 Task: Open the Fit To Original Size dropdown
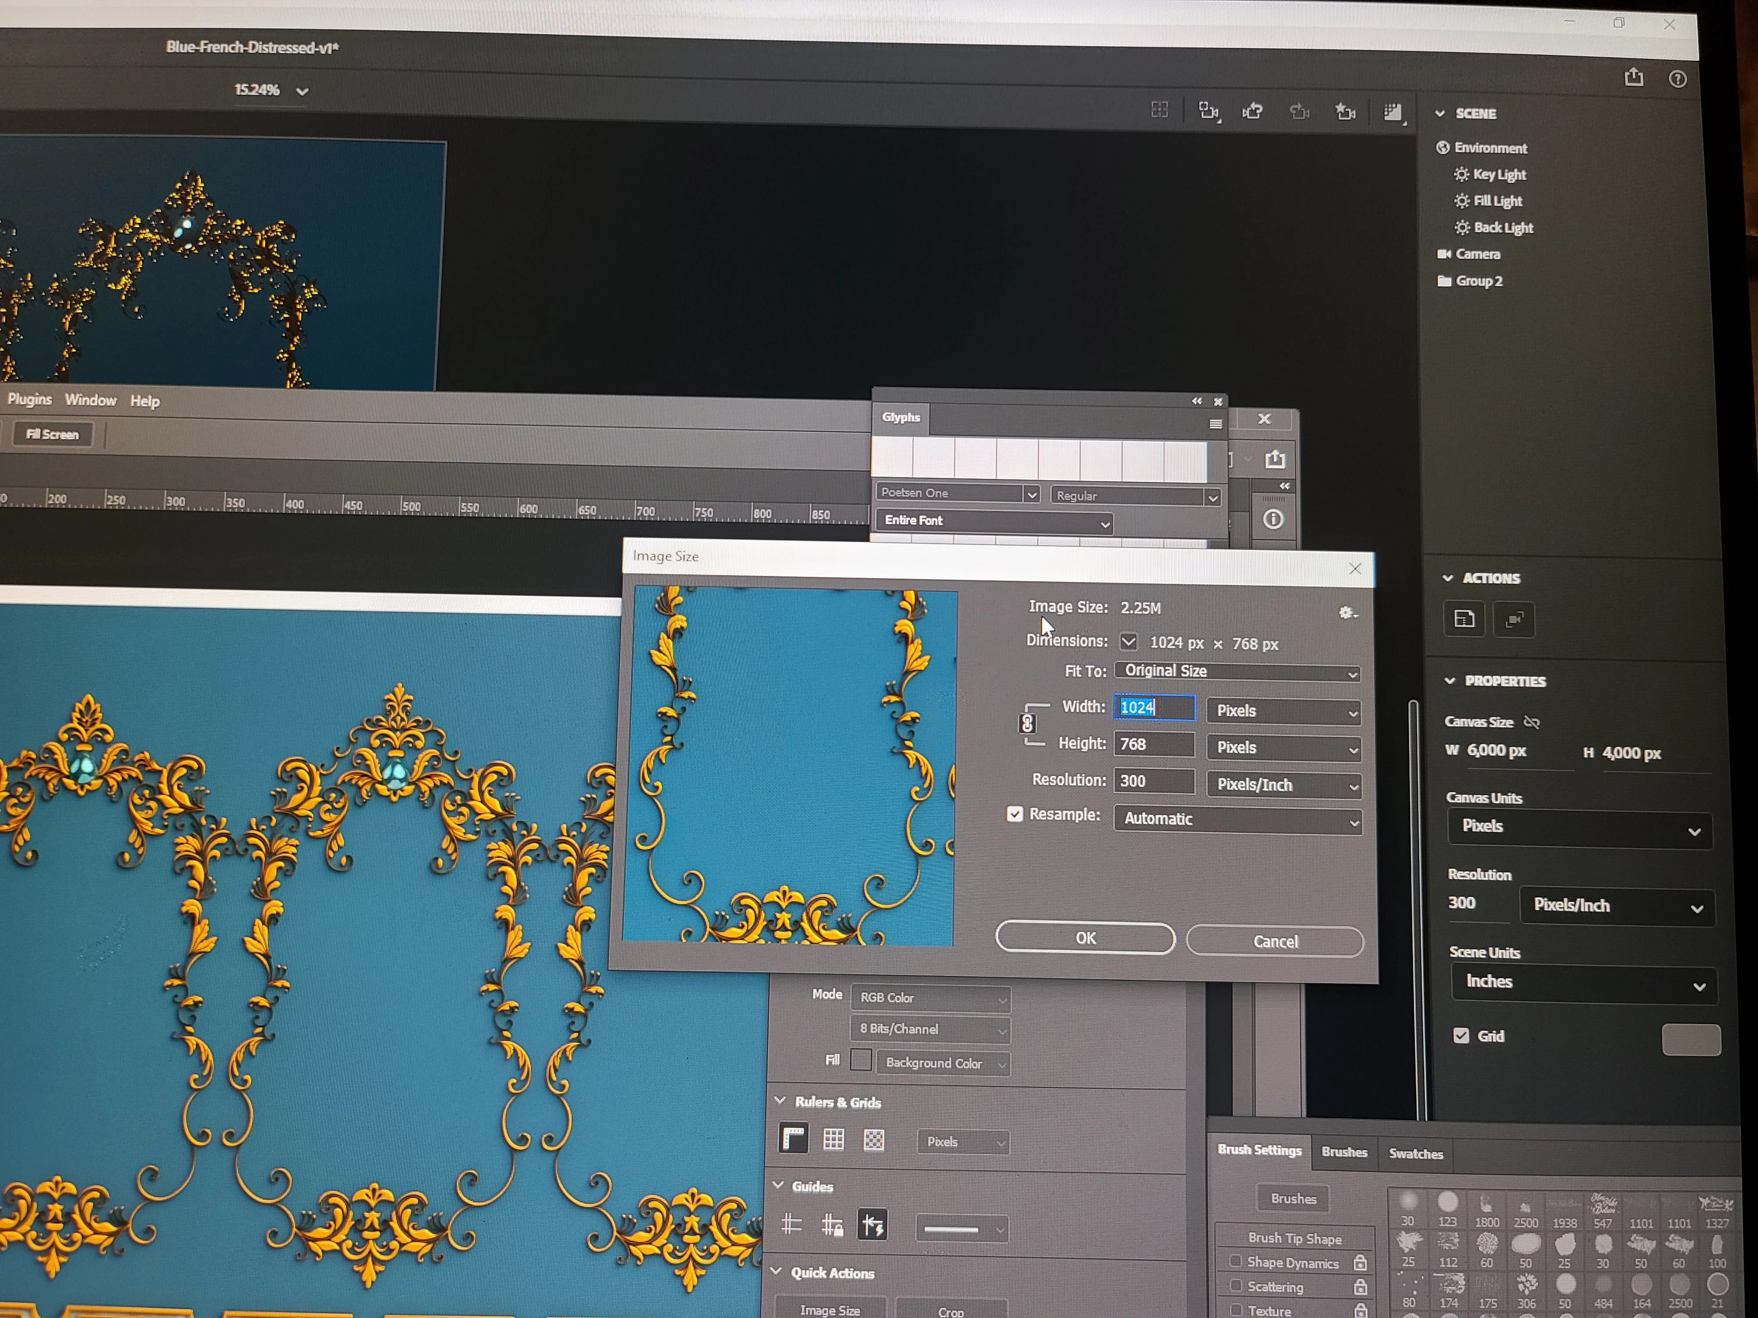tap(1237, 672)
